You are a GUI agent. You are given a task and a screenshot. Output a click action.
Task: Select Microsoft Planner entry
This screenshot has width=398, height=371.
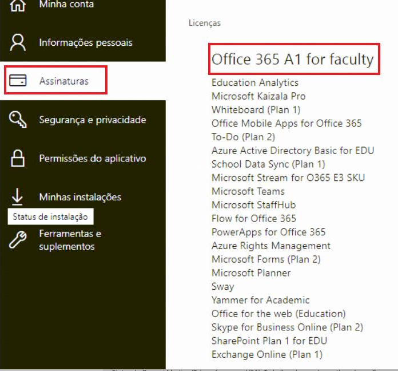coord(251,273)
